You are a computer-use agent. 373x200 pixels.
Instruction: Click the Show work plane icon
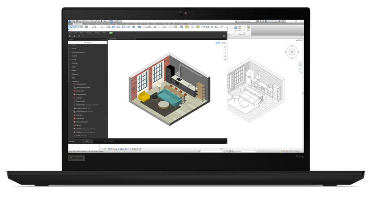point(240,29)
